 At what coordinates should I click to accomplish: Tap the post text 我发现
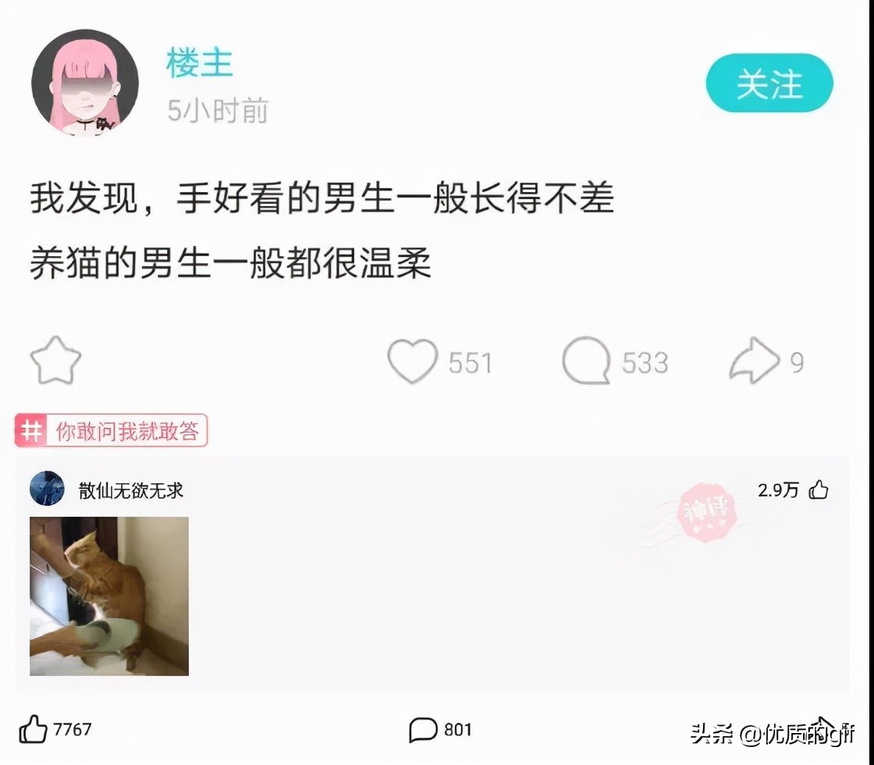click(x=83, y=198)
